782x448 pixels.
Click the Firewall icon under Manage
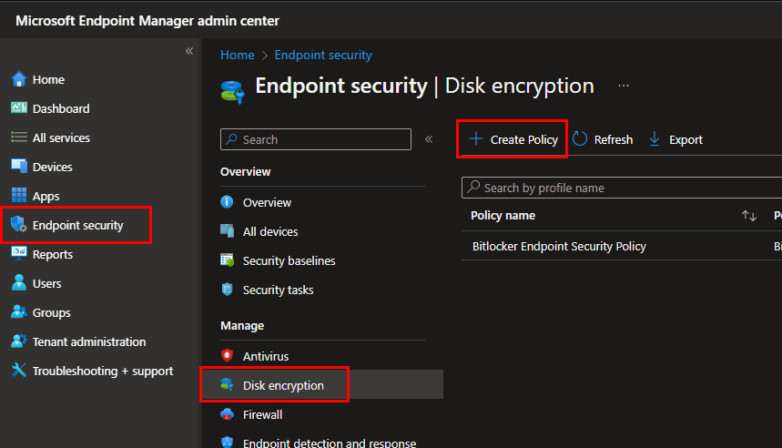(228, 414)
